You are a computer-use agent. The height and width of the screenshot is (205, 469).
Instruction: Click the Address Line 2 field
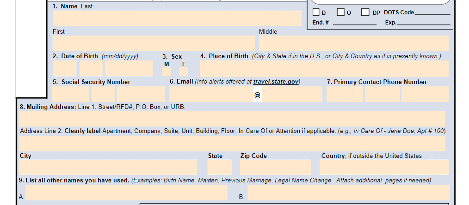tap(232, 144)
